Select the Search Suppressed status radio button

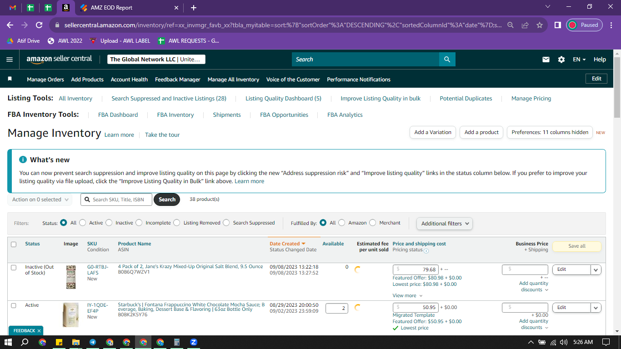point(226,223)
